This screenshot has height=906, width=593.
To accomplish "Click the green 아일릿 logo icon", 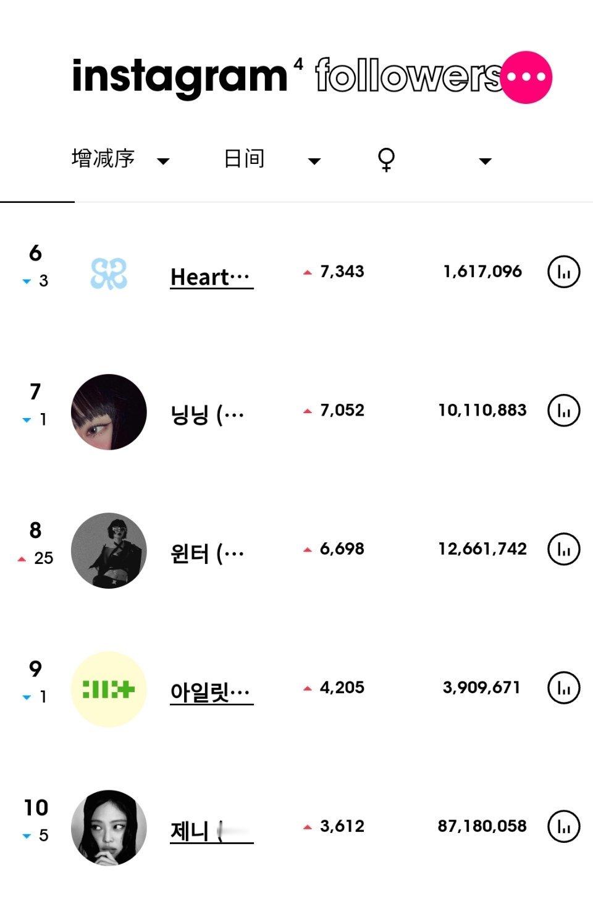I will pyautogui.click(x=109, y=689).
